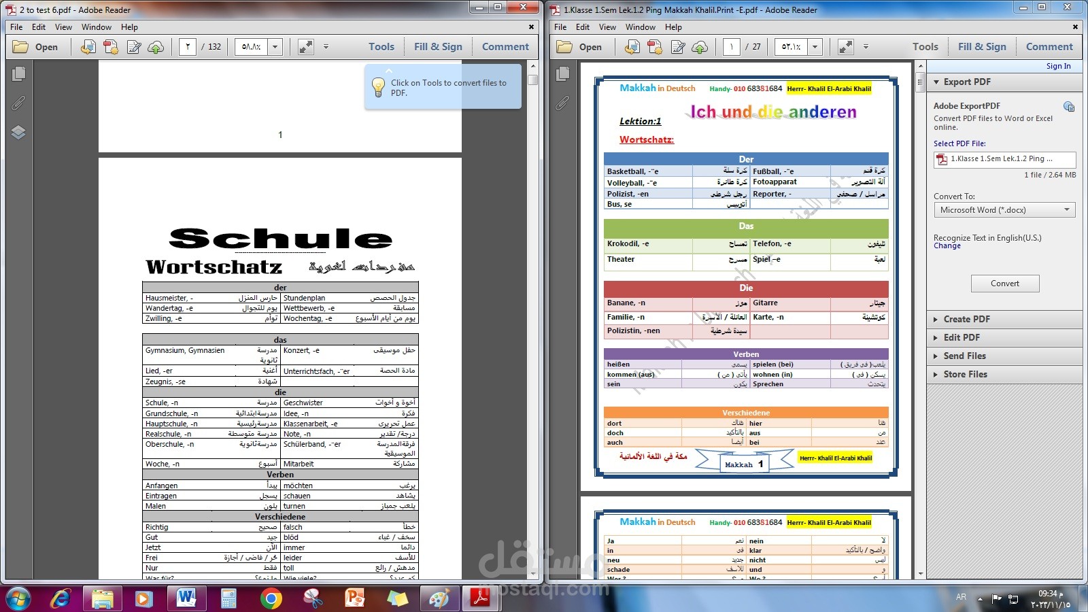Open Help menu in left window
1088x612 pixels.
click(129, 27)
